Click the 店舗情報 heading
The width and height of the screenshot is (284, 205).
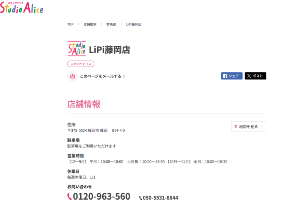(84, 104)
